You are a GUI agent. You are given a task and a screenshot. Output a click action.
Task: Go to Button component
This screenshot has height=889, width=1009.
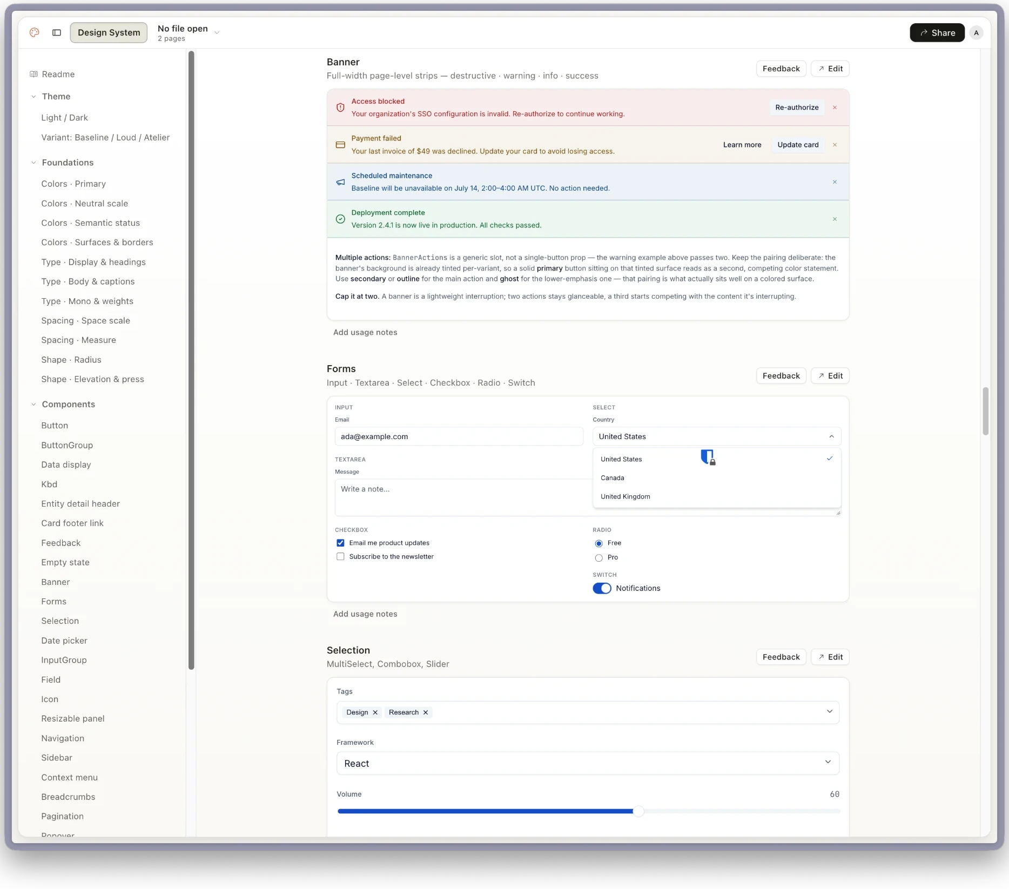[x=55, y=426]
